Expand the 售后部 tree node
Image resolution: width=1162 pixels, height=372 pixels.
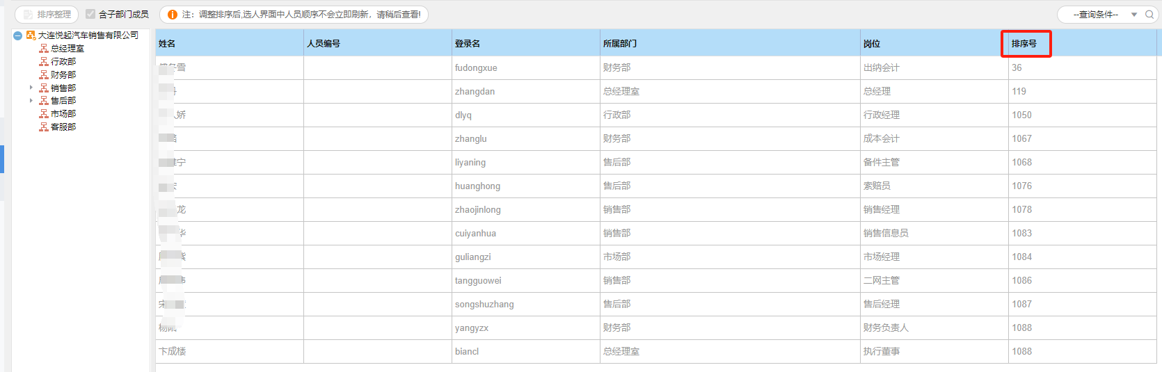(x=31, y=101)
